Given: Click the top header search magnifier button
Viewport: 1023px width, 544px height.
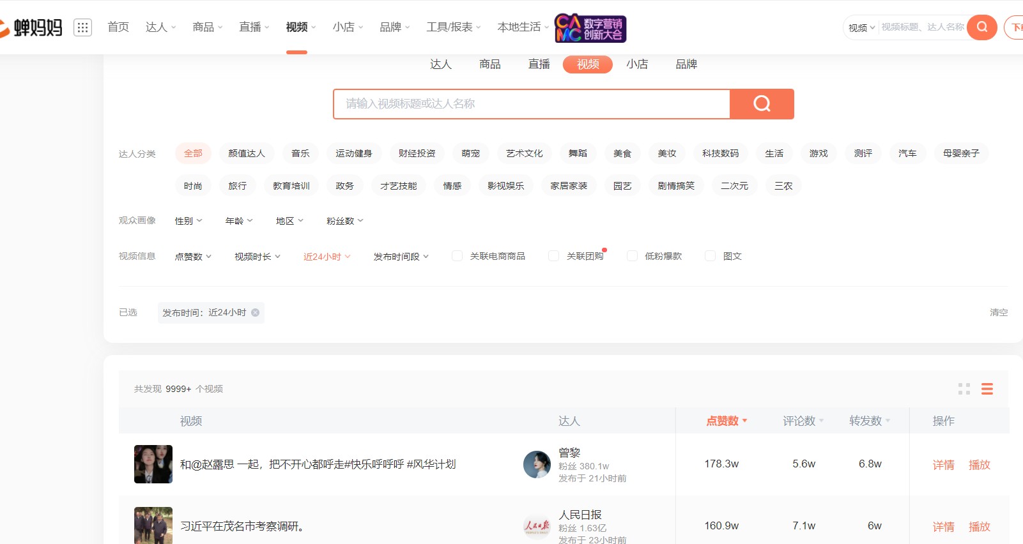Looking at the screenshot, I should pyautogui.click(x=982, y=27).
